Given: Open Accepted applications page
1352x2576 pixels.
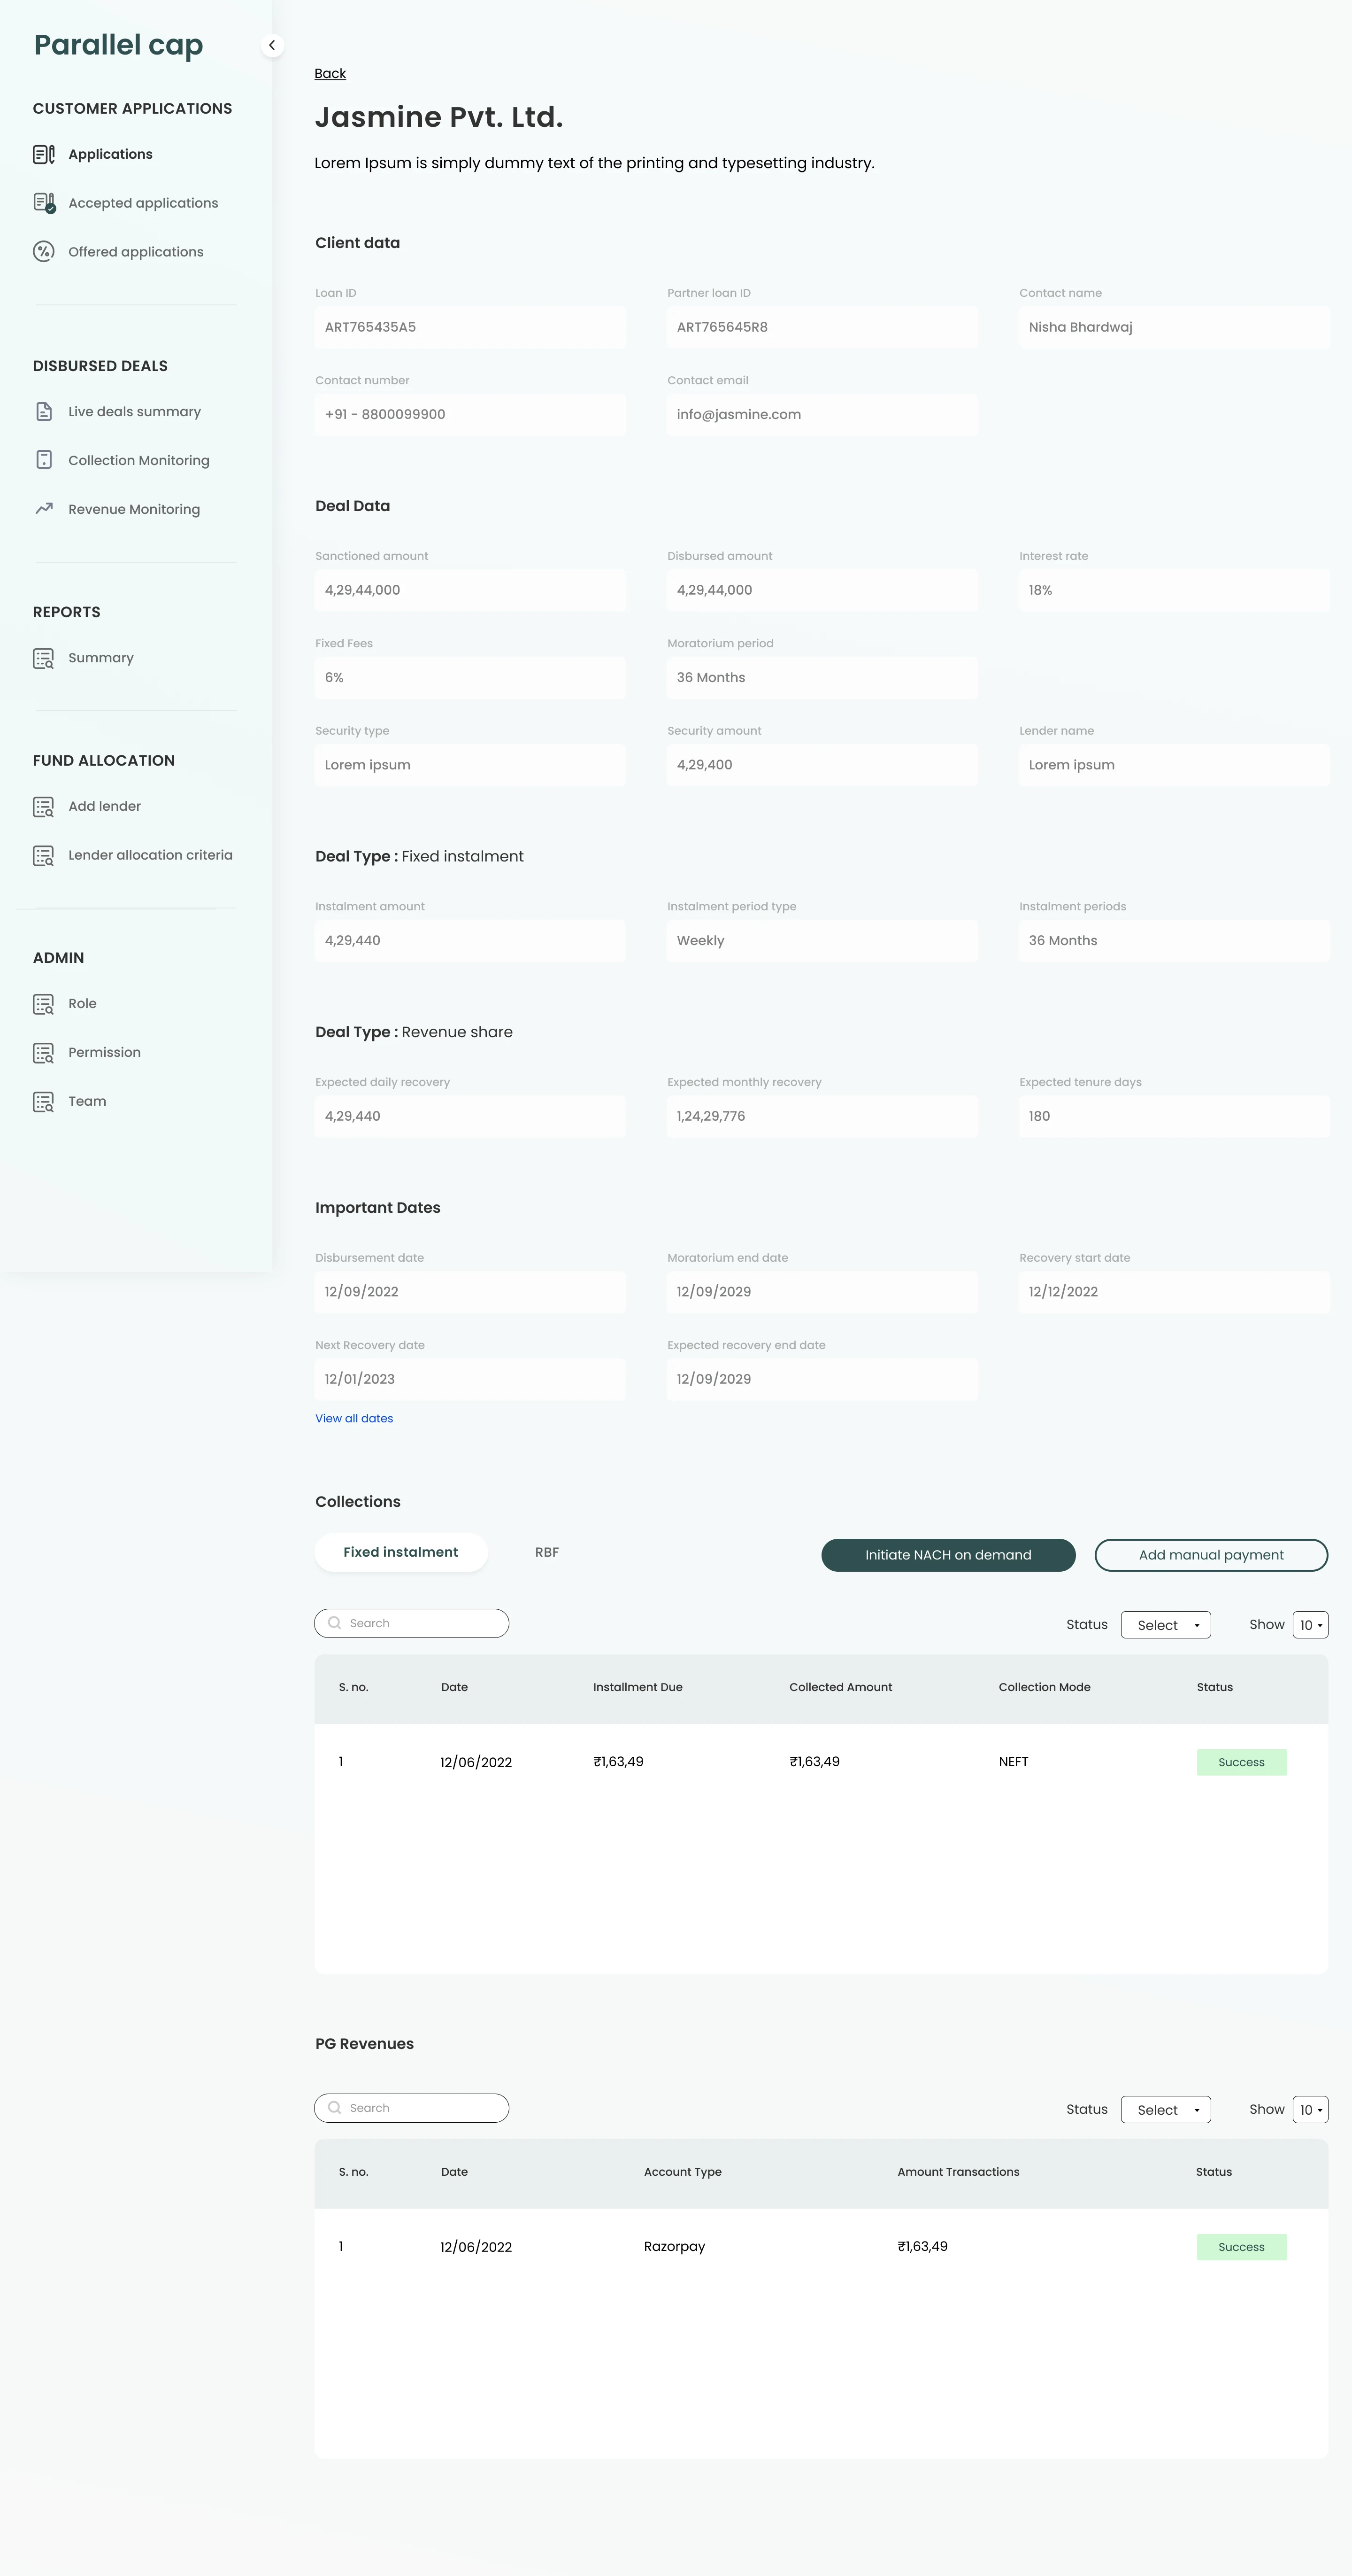Looking at the screenshot, I should click(x=143, y=203).
